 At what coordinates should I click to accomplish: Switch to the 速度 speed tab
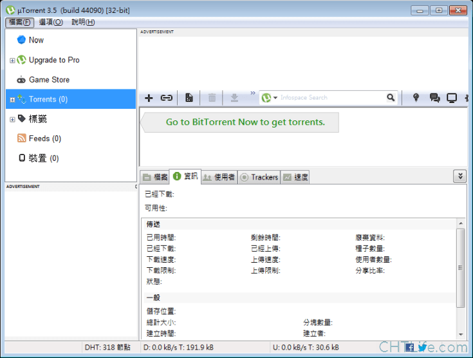[x=295, y=177]
